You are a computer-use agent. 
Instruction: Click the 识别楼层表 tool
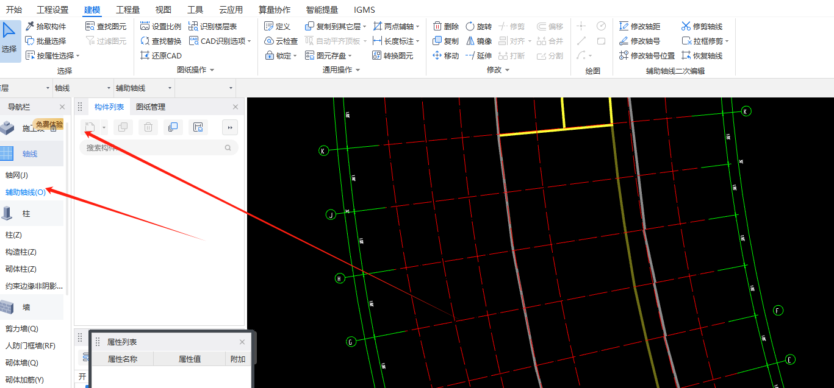point(213,26)
